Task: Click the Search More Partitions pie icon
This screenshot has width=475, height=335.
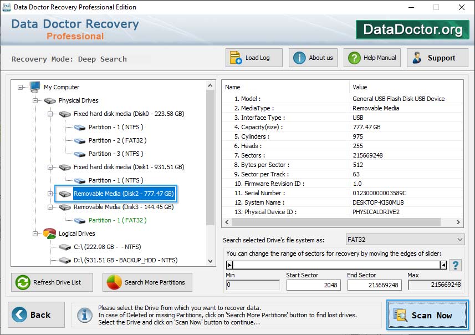Action: [114, 282]
